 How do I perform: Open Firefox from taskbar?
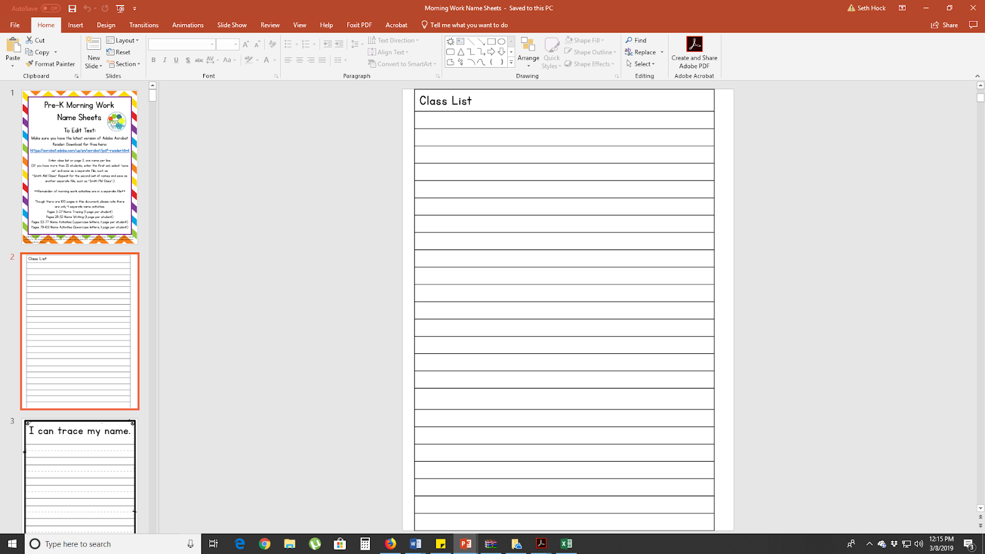click(390, 544)
